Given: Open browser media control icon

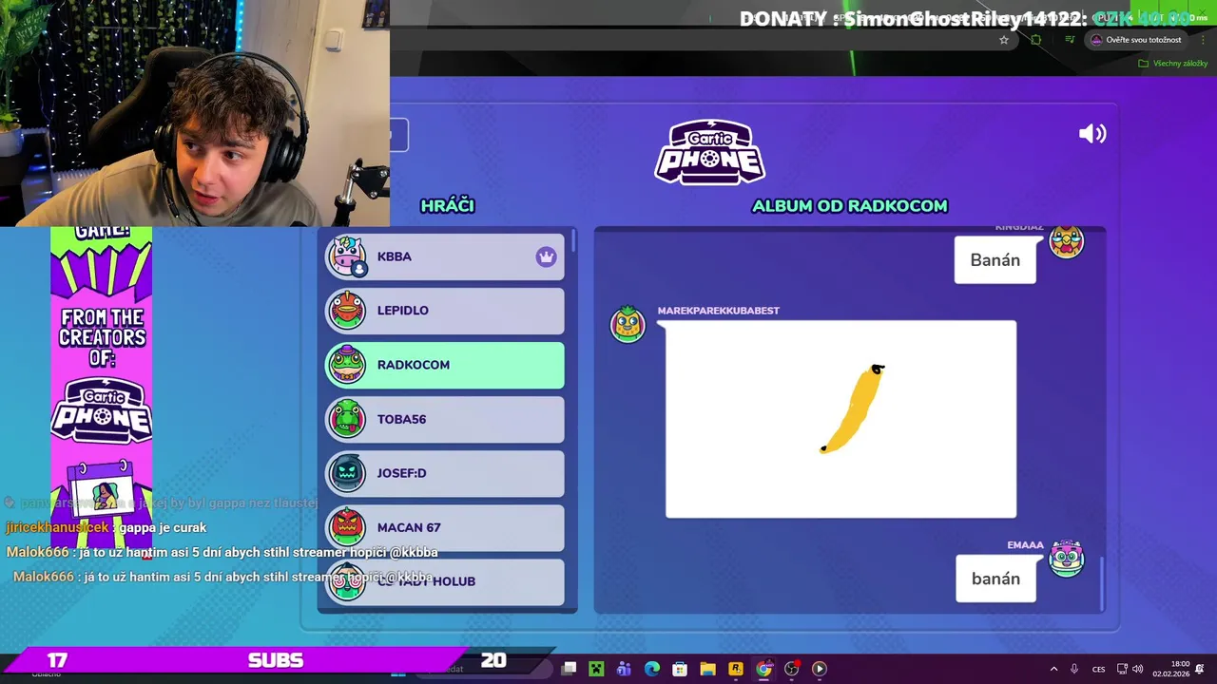Looking at the screenshot, I should pos(1070,40).
